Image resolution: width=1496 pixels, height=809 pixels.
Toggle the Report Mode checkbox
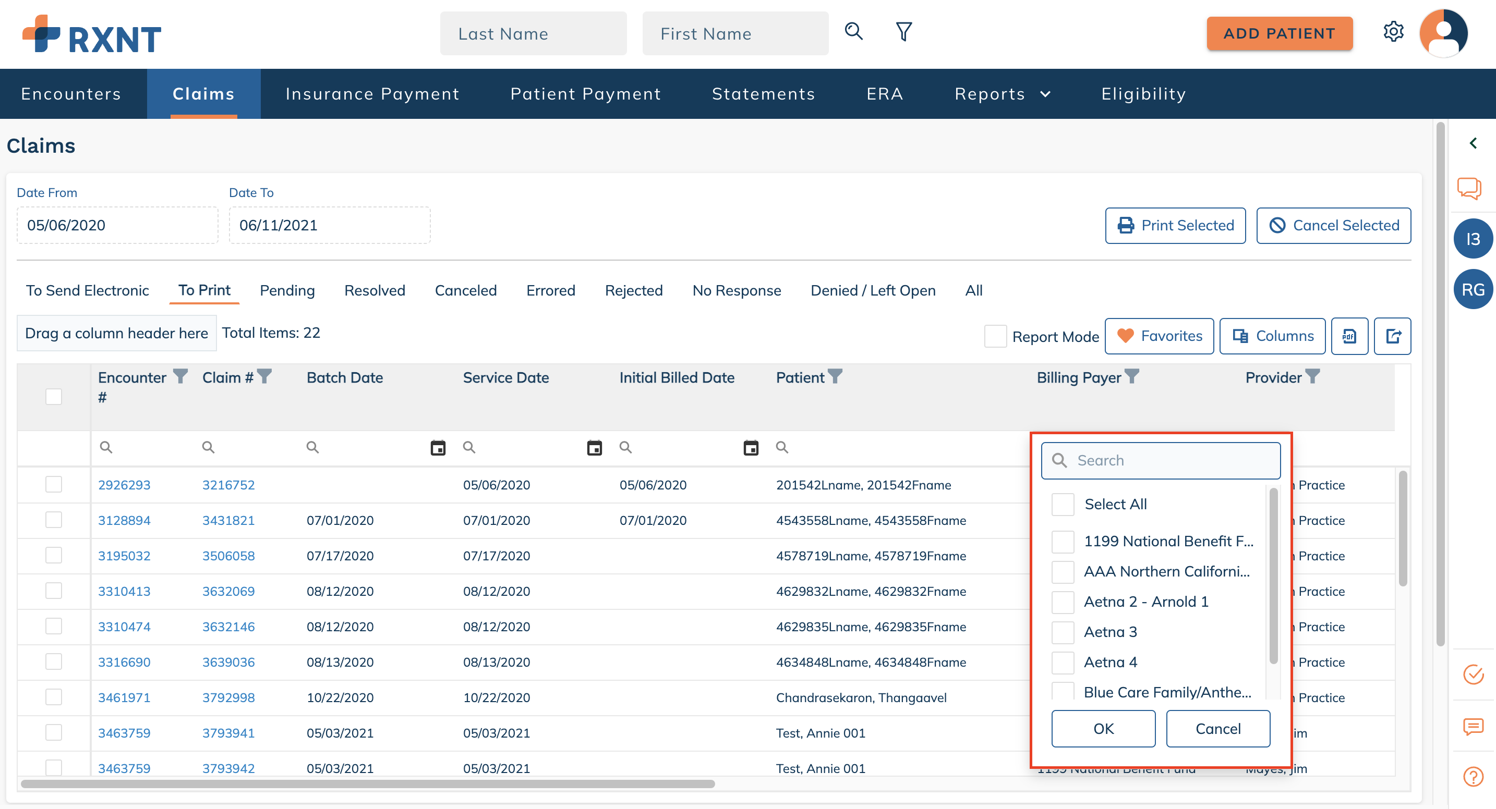995,337
